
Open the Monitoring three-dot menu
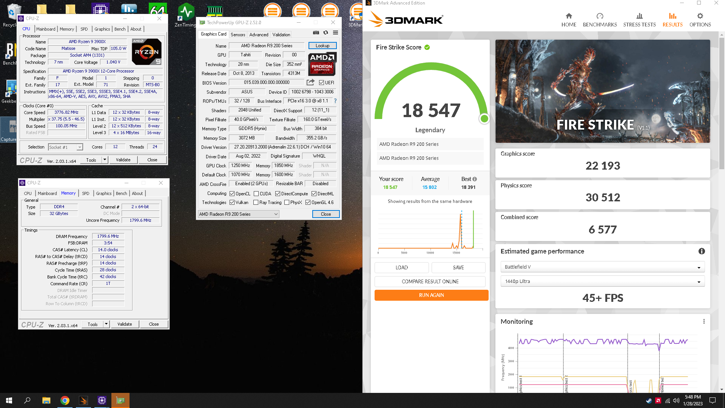(704, 321)
